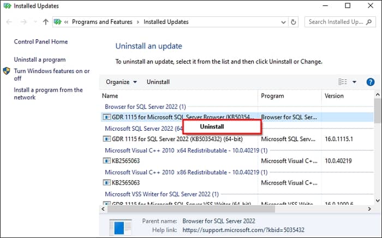
Task: Click icon of GDR 1115 SQL Server 2022 update
Action: pyautogui.click(x=106, y=139)
